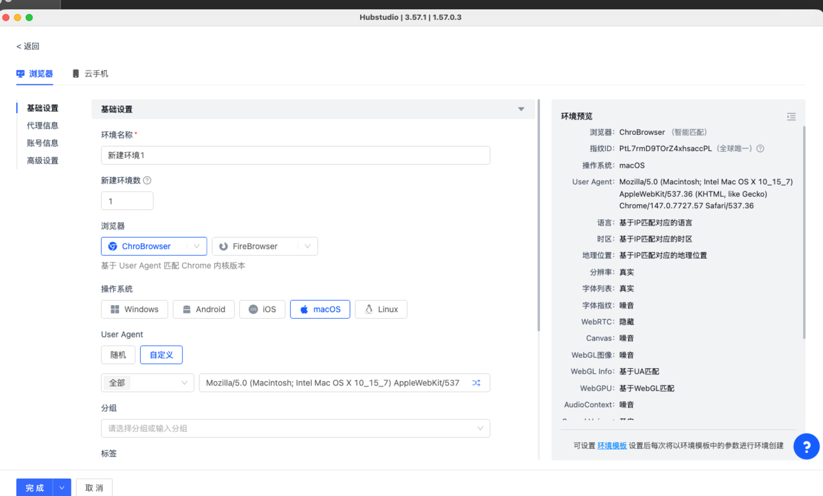Go to 基础设置 in the side menu

[x=42, y=108]
